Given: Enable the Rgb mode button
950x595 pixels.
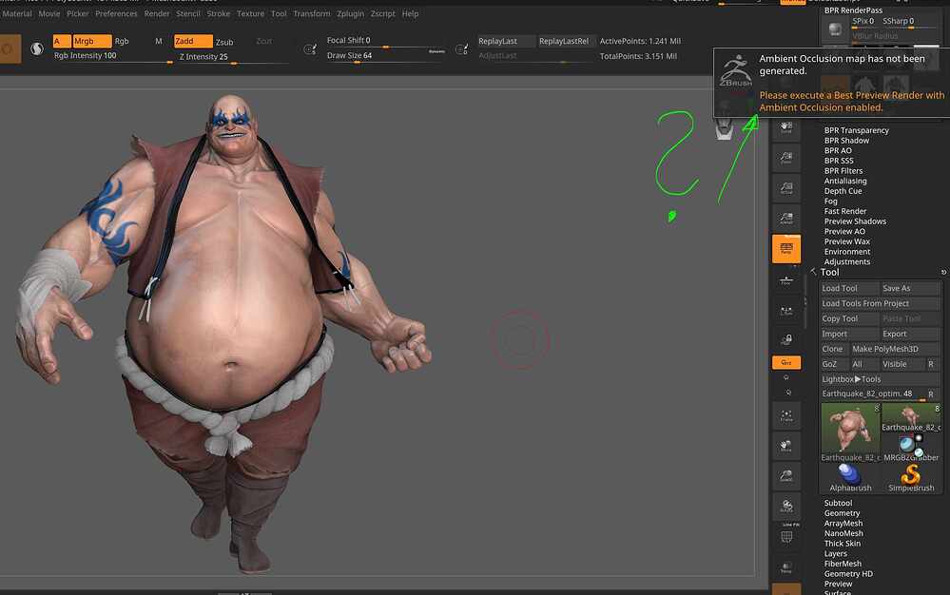Looking at the screenshot, I should (122, 41).
